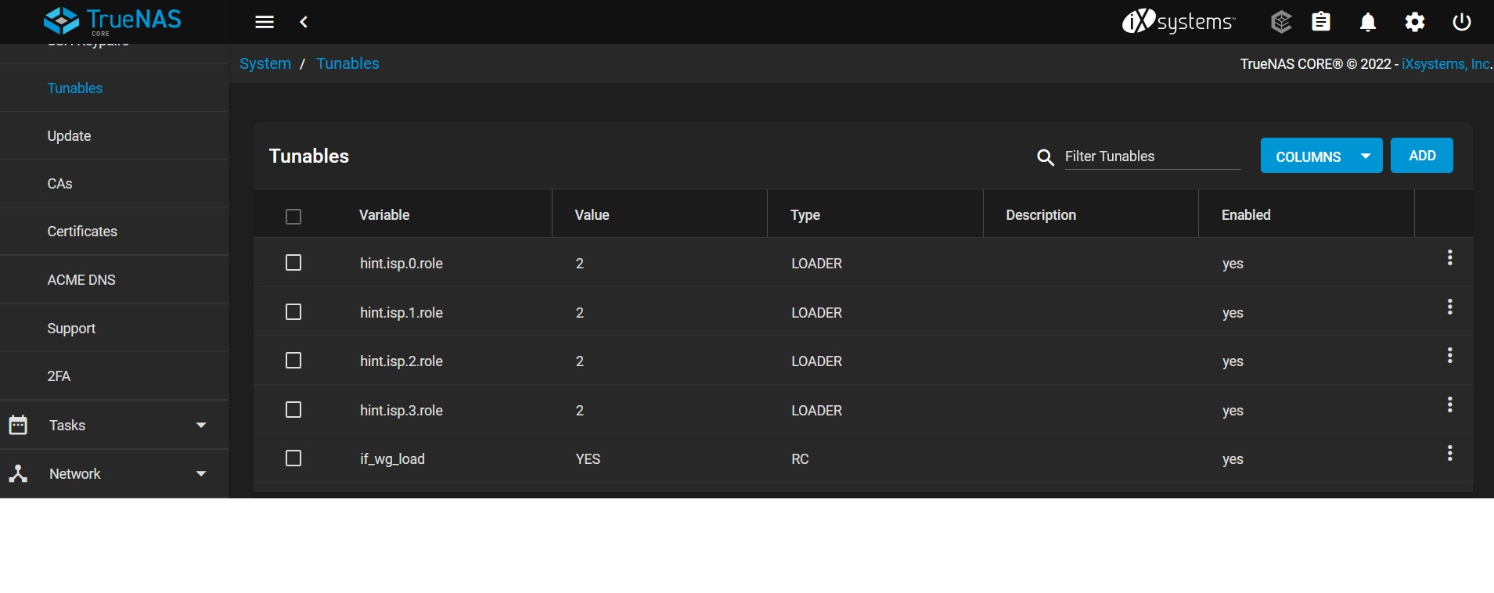This screenshot has width=1494, height=593.
Task: Click the hamburger menu icon
Action: 265,22
